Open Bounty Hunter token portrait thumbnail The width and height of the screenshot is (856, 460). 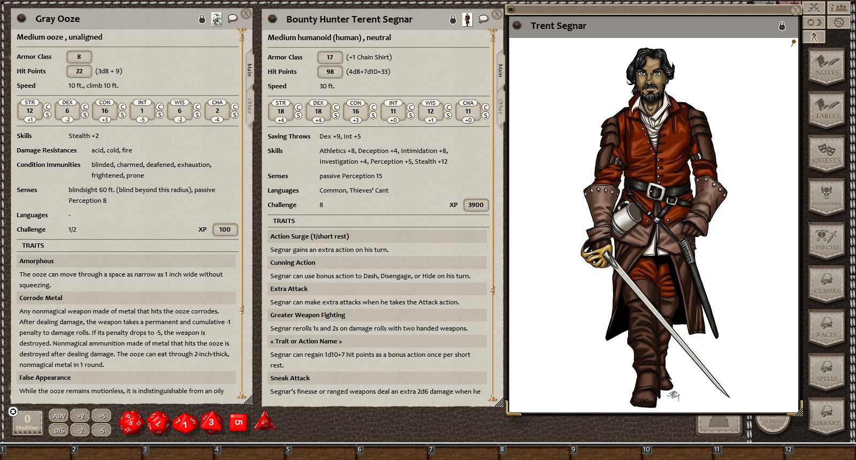(x=467, y=19)
